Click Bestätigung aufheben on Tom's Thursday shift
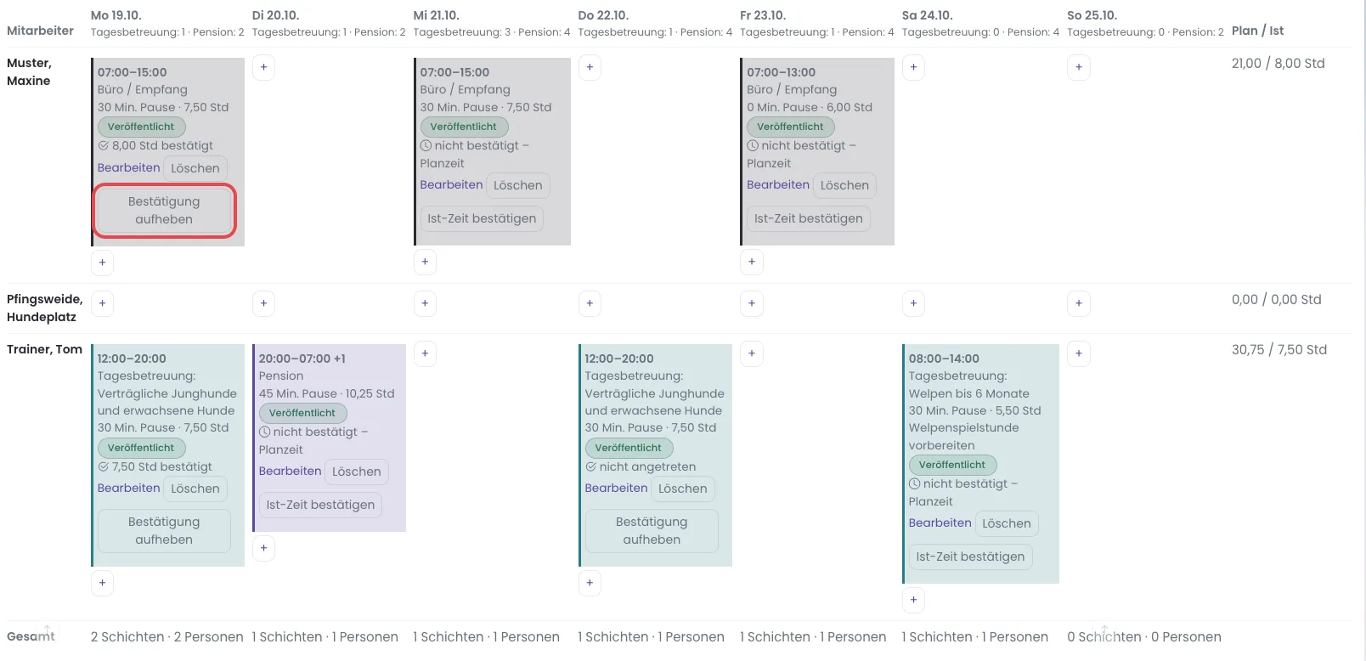The width and height of the screenshot is (1366, 661). [x=652, y=531]
